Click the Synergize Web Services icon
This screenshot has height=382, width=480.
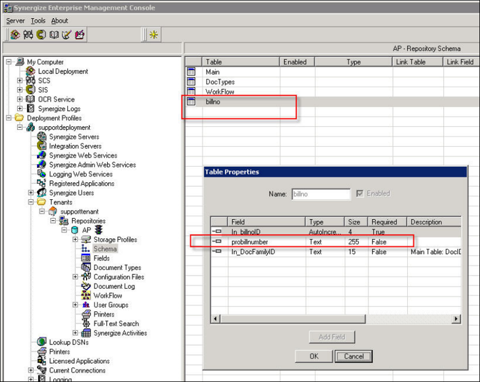pos(42,155)
